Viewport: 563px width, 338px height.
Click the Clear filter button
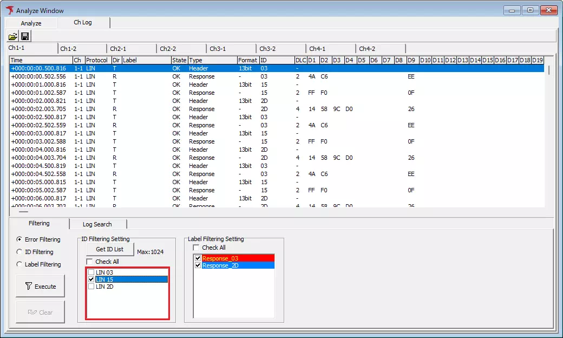40,311
